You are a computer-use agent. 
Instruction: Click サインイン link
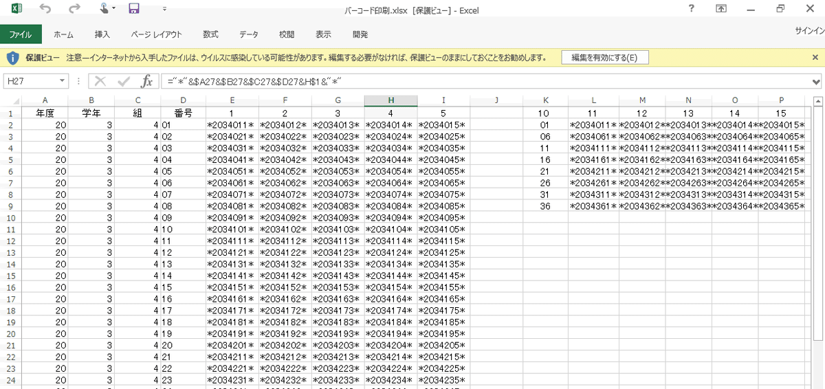click(809, 31)
